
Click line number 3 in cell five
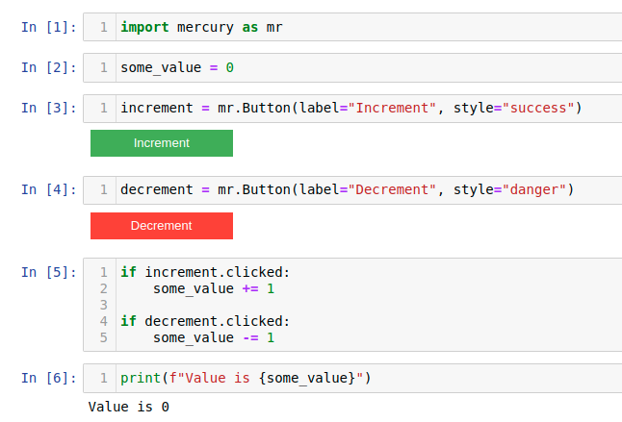(104, 305)
